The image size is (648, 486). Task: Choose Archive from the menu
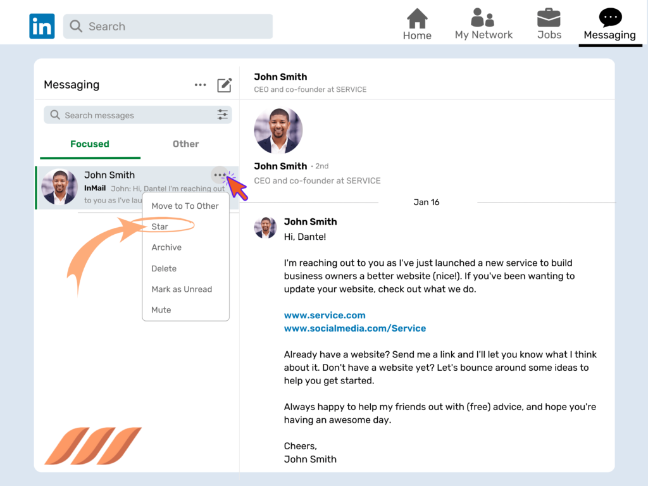click(x=166, y=247)
